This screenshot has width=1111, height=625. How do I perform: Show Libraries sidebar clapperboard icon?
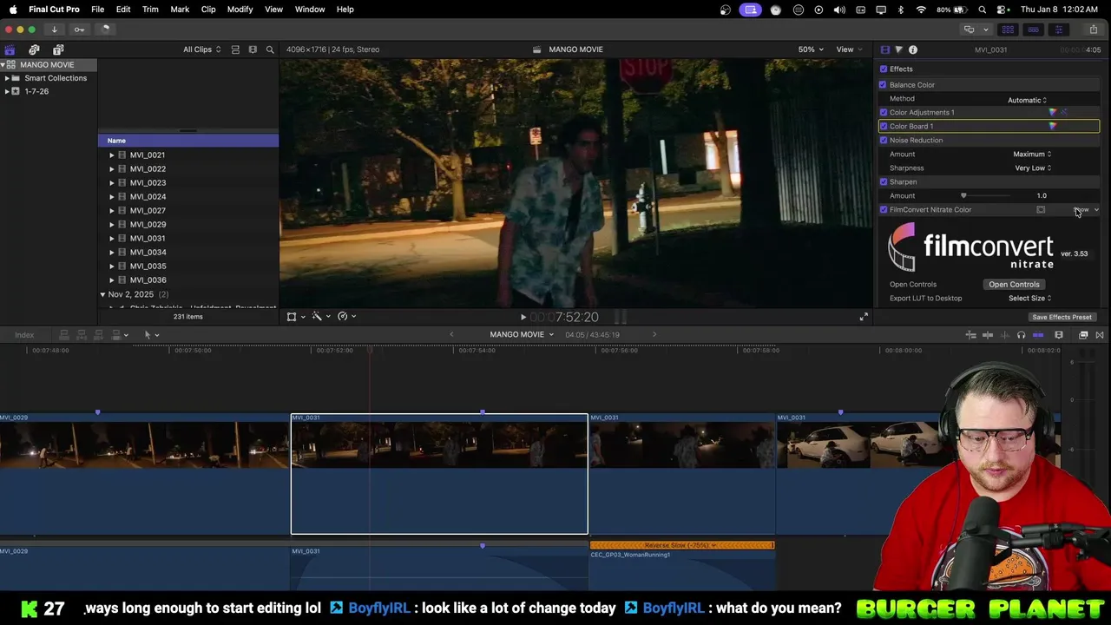pyautogui.click(x=10, y=49)
